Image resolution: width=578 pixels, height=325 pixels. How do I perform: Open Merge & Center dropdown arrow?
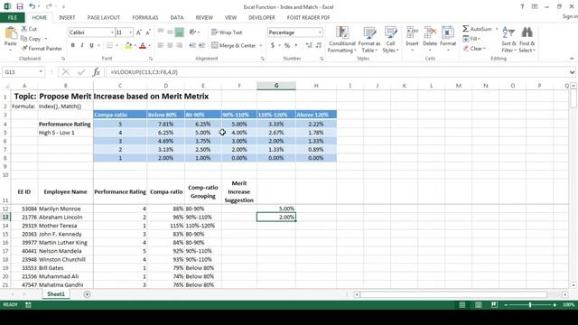pyautogui.click(x=261, y=45)
